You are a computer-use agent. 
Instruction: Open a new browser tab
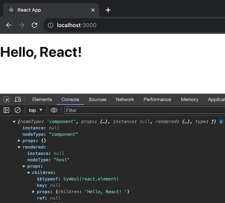pyautogui.click(x=108, y=10)
